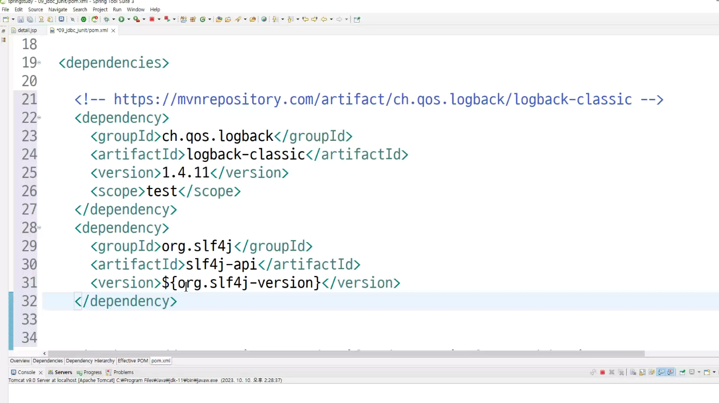Click the Last Edit Location arrow icon
The width and height of the screenshot is (719, 403).
(x=305, y=19)
